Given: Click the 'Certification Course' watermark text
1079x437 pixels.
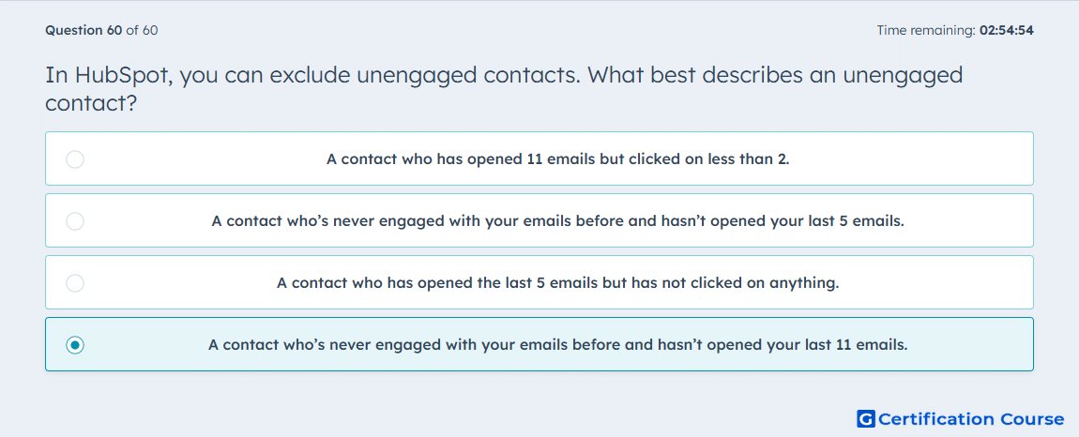Looking at the screenshot, I should tap(971, 419).
